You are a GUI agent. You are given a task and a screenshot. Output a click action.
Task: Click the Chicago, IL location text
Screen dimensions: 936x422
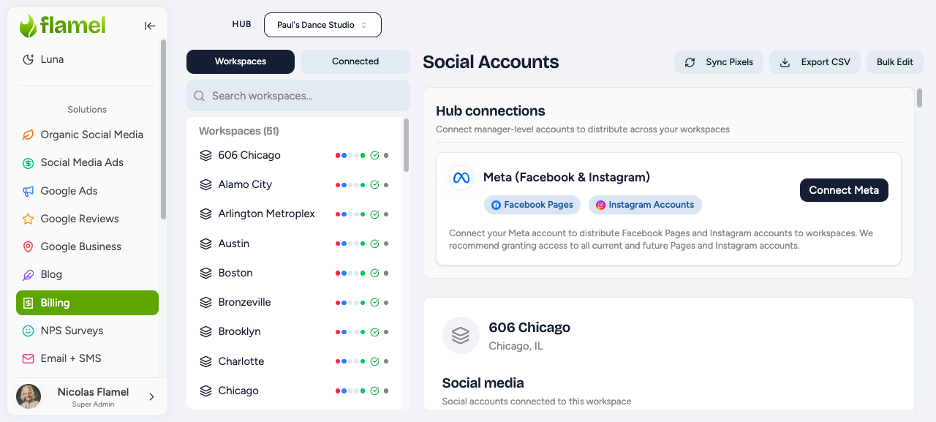[516, 346]
